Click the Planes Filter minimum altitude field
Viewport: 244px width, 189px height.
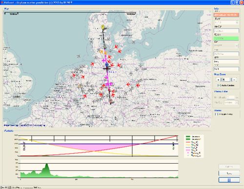click(231, 97)
